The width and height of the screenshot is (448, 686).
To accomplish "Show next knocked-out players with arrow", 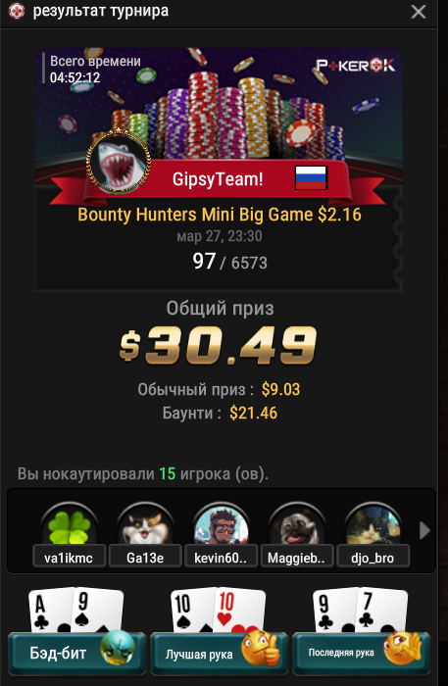I will 423,530.
